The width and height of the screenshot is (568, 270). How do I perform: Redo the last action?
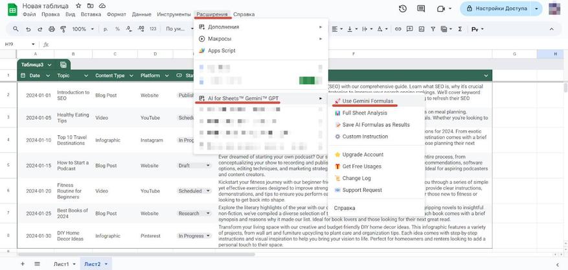click(40, 29)
